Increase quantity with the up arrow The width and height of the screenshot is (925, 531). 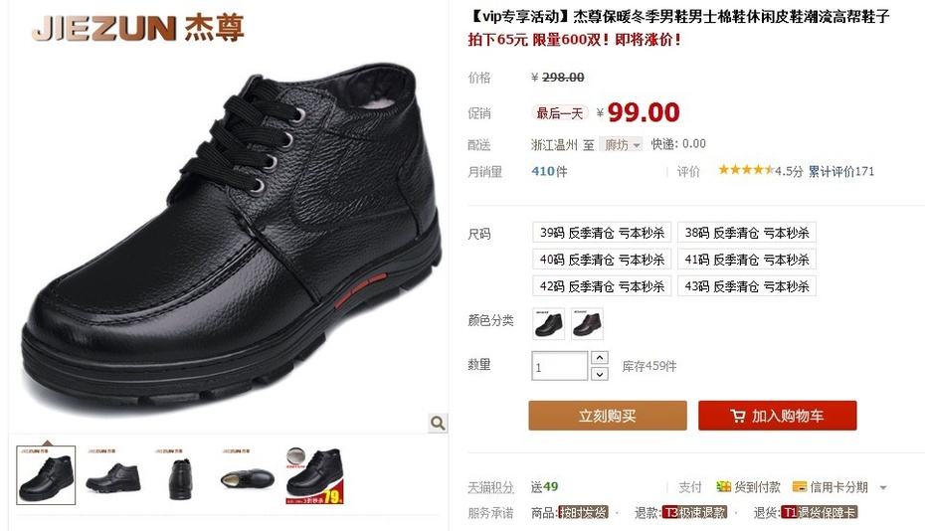click(600, 358)
